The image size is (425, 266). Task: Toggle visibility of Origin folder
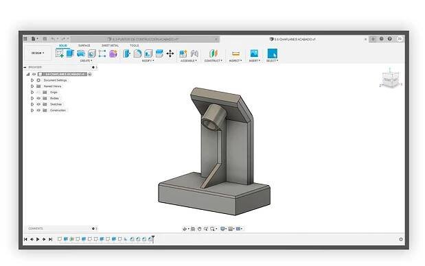click(38, 93)
